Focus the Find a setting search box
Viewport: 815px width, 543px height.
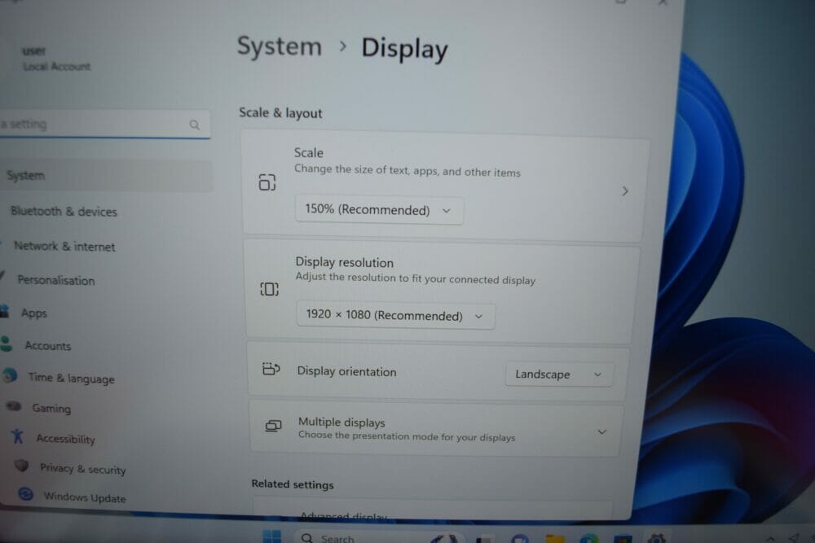pyautogui.click(x=104, y=124)
